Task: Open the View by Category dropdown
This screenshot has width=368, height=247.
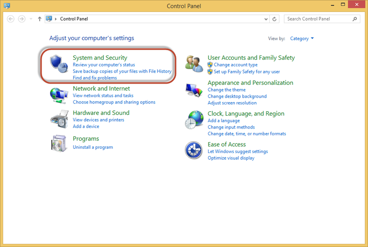Action: click(302, 39)
